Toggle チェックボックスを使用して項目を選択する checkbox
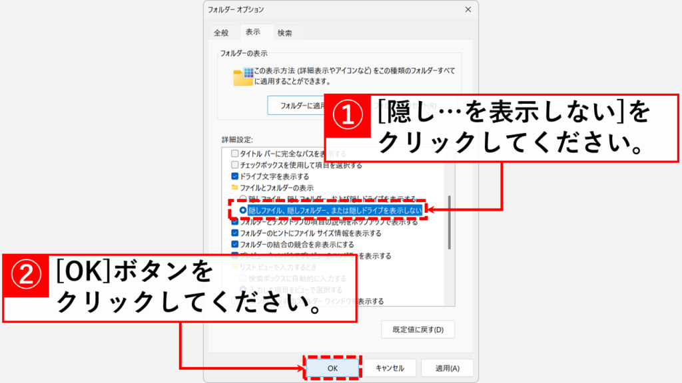Image resolution: width=682 pixels, height=383 pixels. coord(235,165)
